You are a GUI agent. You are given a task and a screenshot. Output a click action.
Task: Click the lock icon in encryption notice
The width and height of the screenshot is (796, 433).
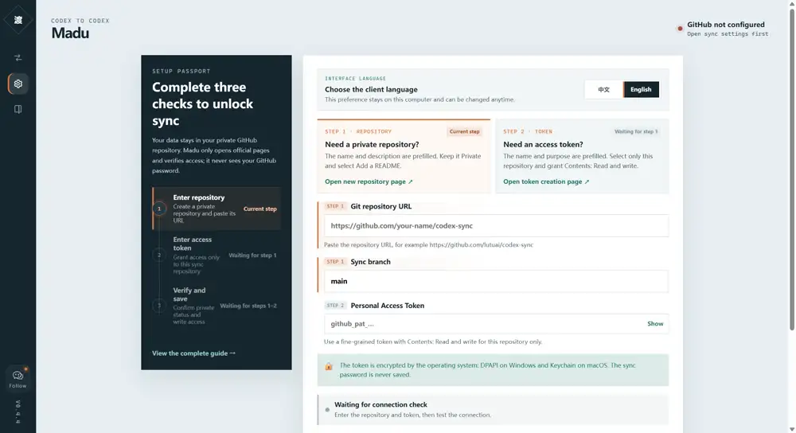click(x=329, y=366)
